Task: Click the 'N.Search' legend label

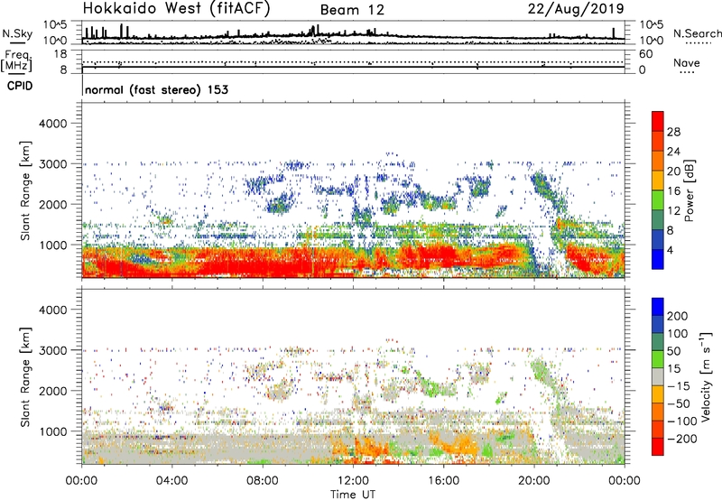Action: (x=697, y=33)
